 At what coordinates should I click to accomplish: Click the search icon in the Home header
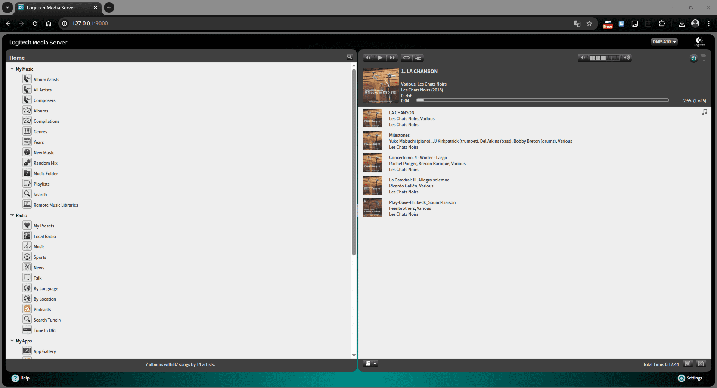349,57
